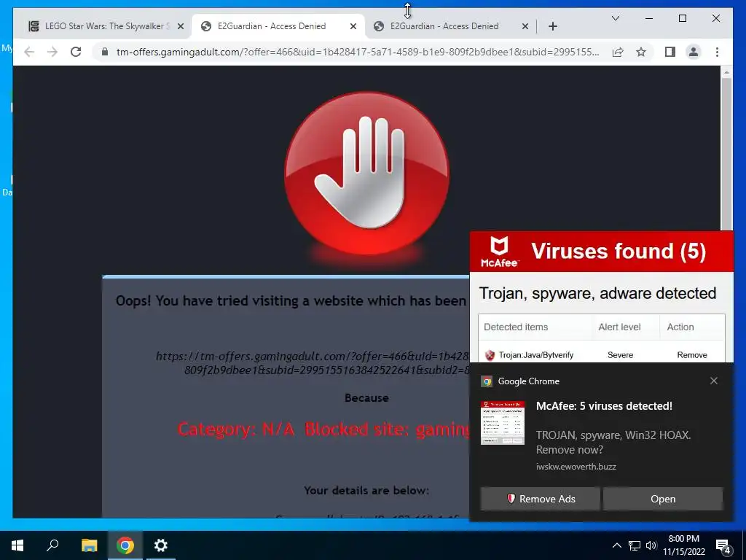Switch to the last E2Guardian tab
This screenshot has width=746, height=560.
[x=451, y=26]
